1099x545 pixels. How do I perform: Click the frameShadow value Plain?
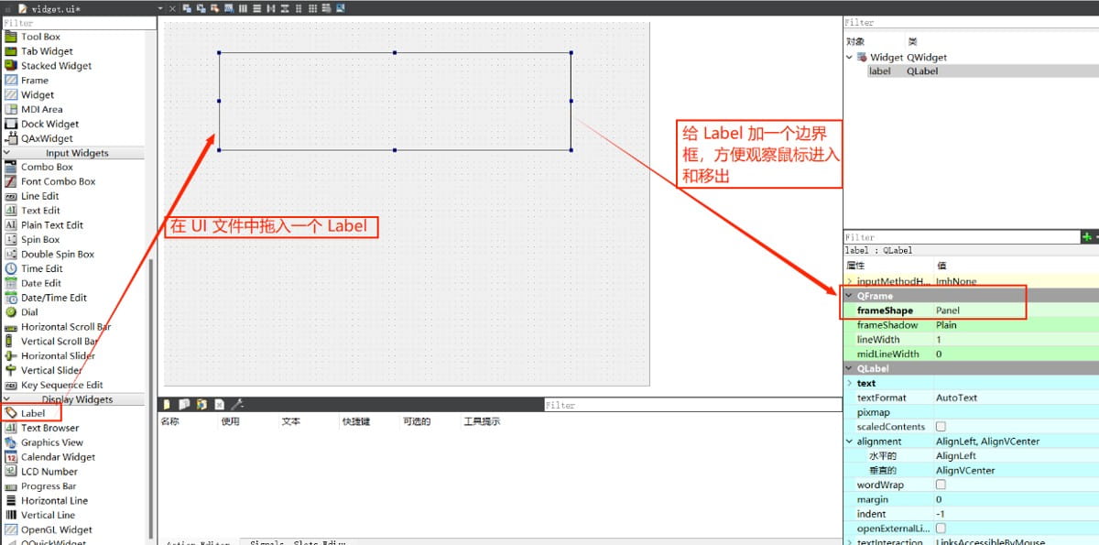click(946, 325)
